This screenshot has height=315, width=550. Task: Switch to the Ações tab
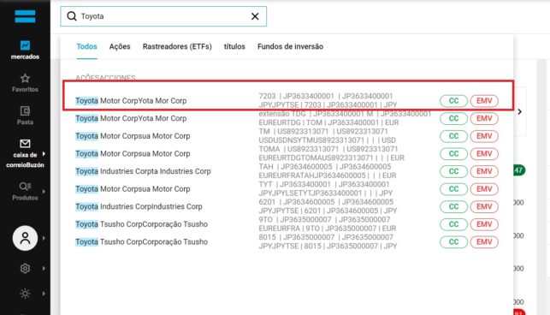click(x=120, y=46)
